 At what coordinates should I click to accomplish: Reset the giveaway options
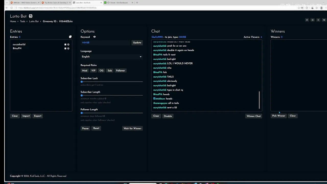point(96,128)
